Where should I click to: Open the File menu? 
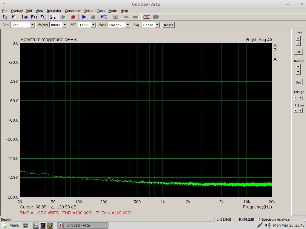click(4, 11)
